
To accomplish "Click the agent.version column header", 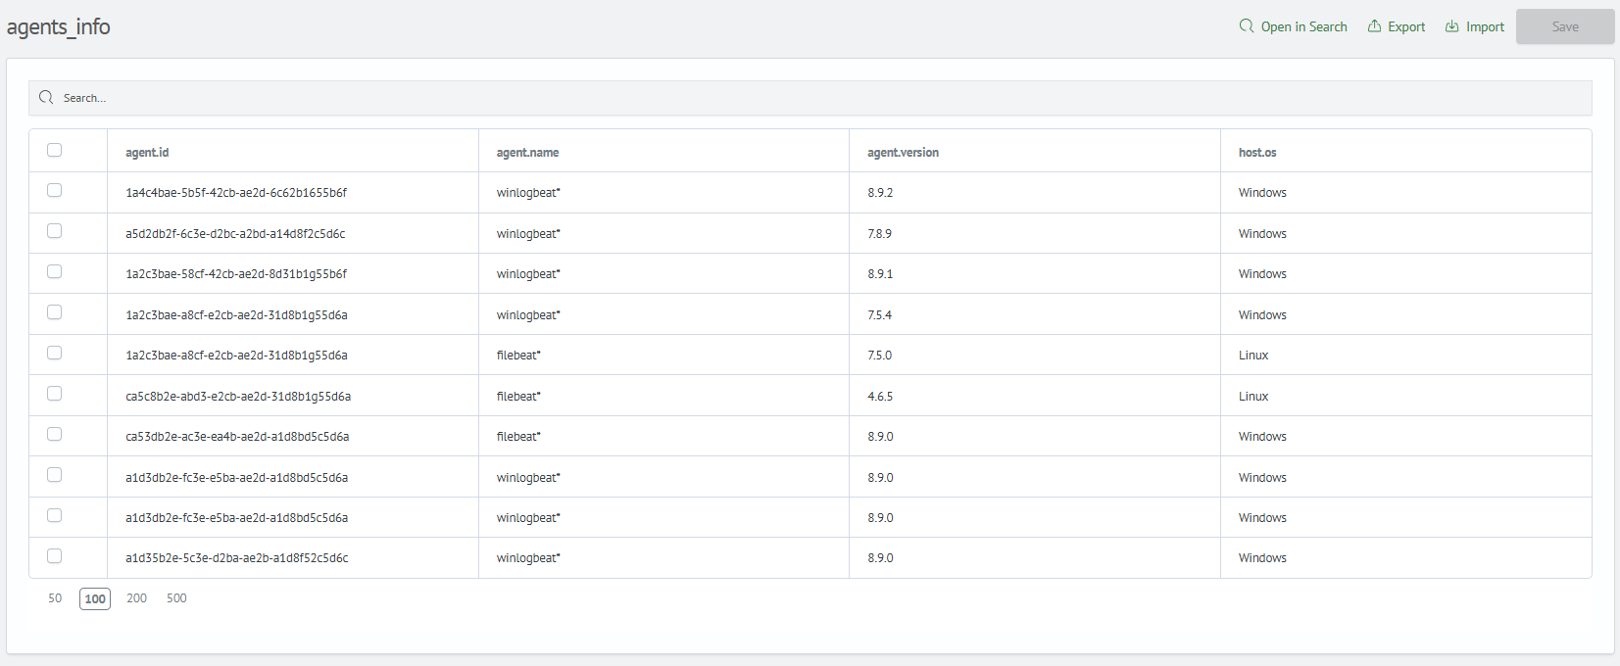I will coord(903,152).
